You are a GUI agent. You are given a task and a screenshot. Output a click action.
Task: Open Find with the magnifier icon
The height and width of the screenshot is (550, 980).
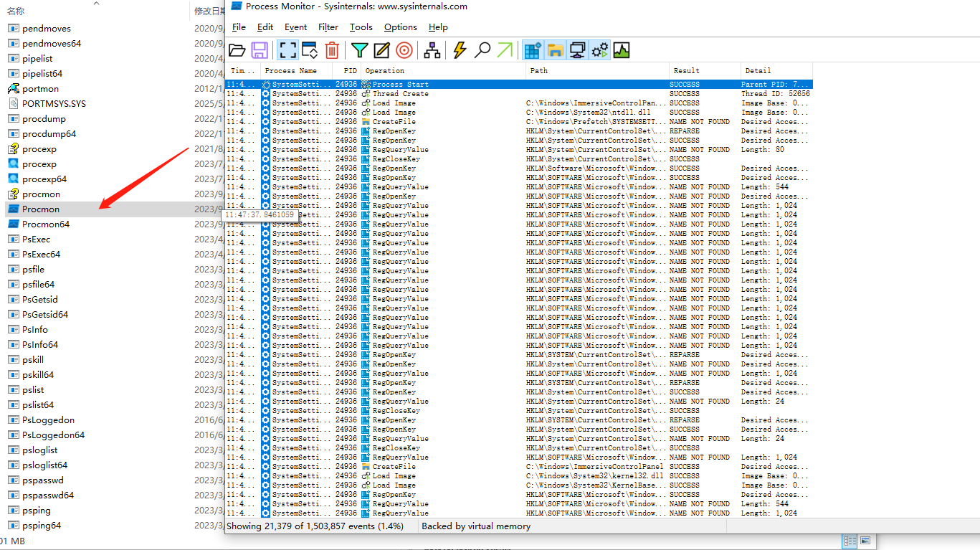[x=482, y=50]
